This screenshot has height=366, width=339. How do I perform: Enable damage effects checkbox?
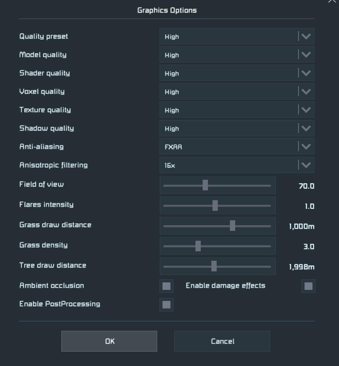308,286
